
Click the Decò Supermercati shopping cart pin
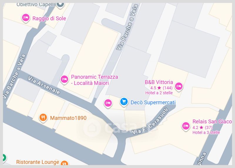124,102
